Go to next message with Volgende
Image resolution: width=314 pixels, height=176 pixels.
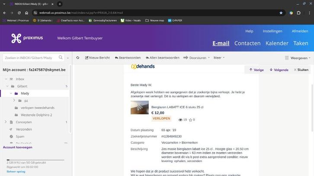(279, 70)
